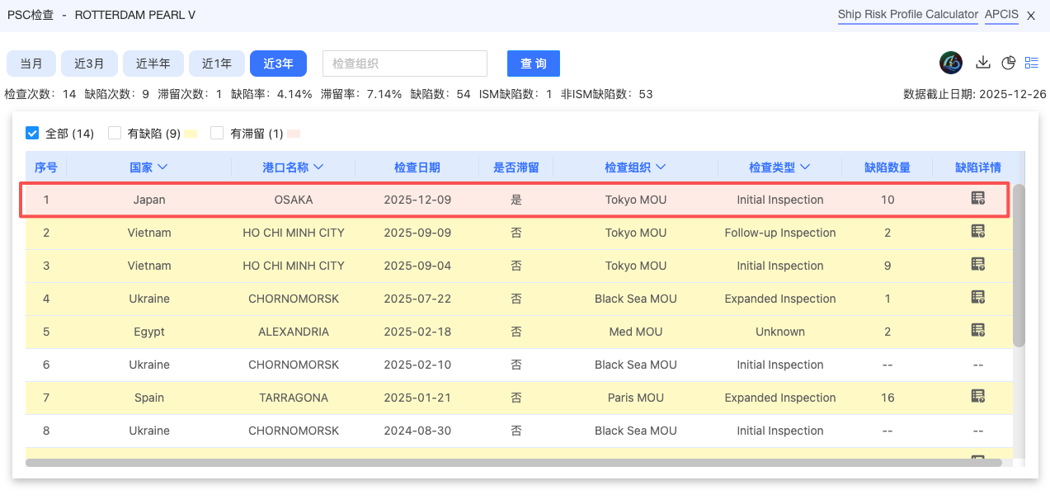Select the 近1年 time range tab

point(217,64)
